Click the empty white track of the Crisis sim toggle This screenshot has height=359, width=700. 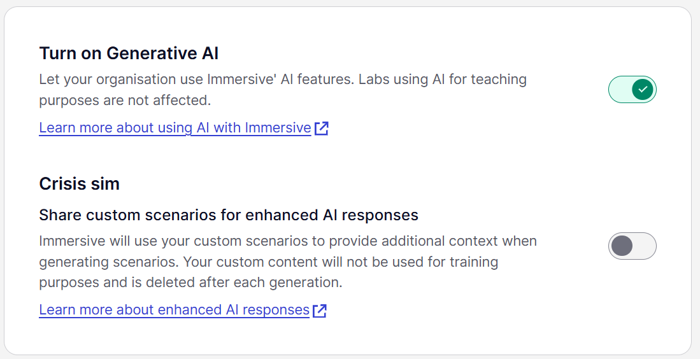point(645,246)
